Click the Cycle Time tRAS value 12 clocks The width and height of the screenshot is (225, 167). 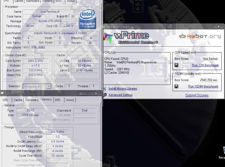click(58, 156)
